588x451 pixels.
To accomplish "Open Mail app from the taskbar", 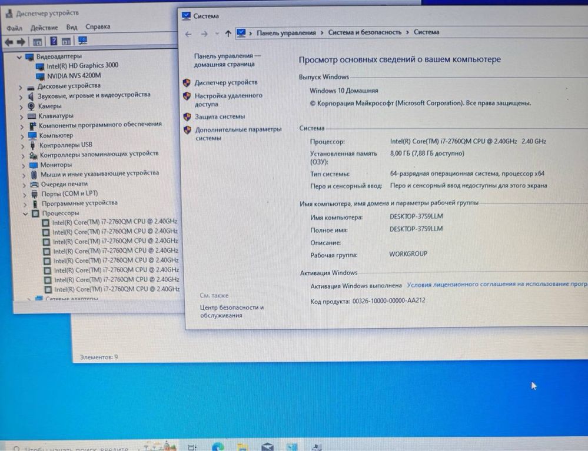I will click(267, 447).
